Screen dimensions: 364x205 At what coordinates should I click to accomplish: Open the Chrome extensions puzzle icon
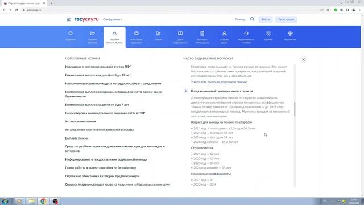341,10
